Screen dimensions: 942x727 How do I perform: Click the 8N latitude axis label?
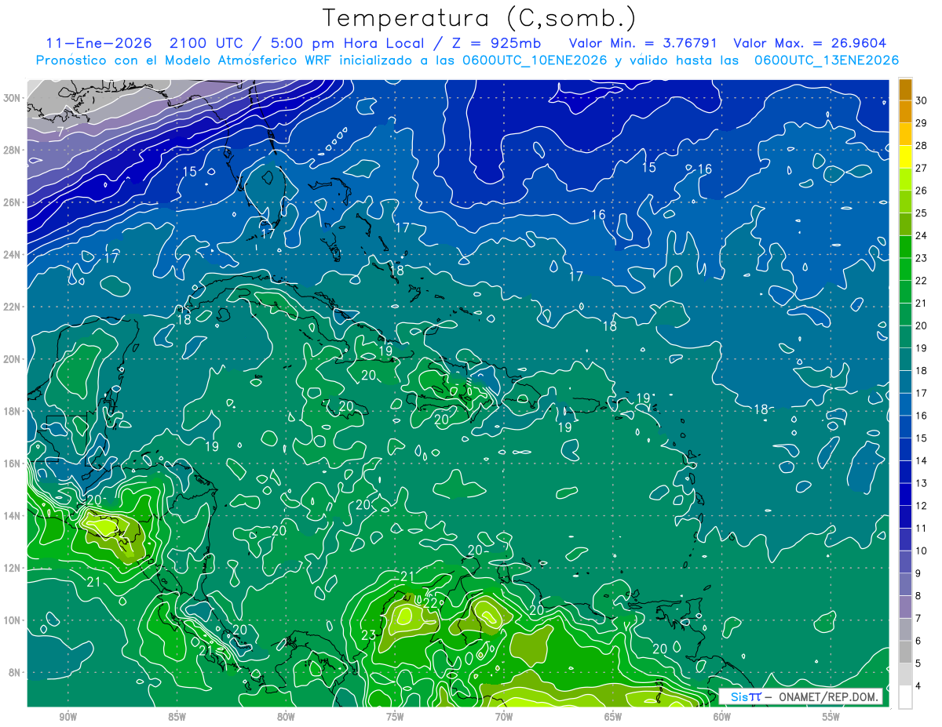(15, 672)
